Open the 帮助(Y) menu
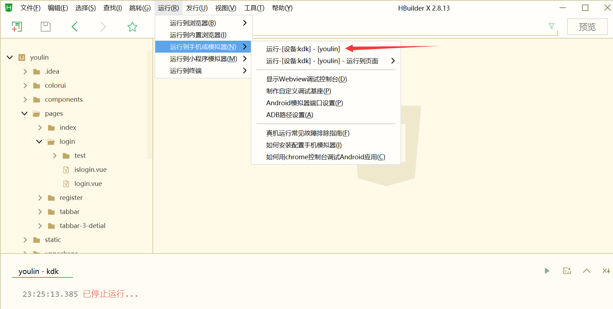 (x=282, y=8)
